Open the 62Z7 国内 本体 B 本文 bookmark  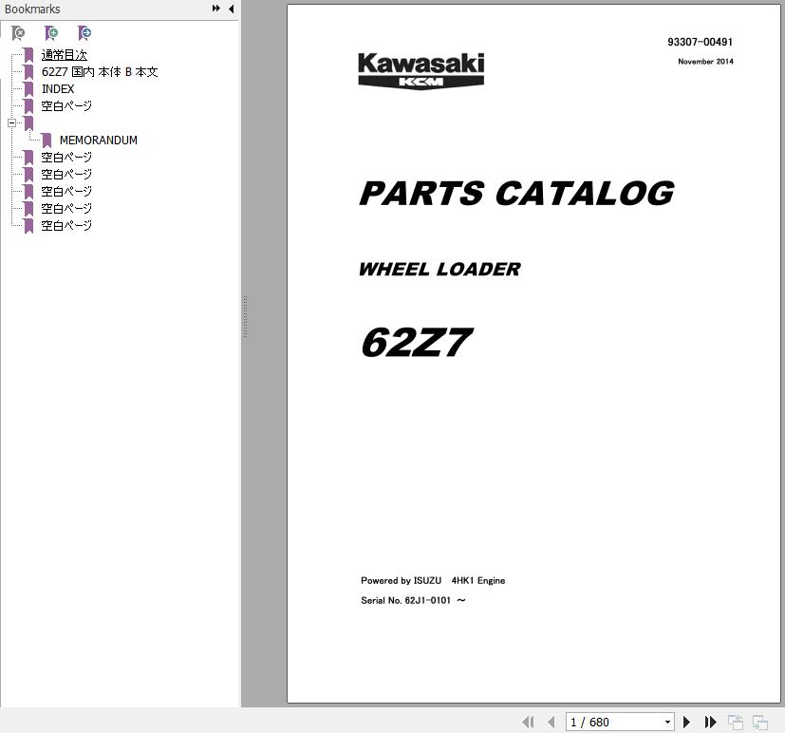[100, 72]
